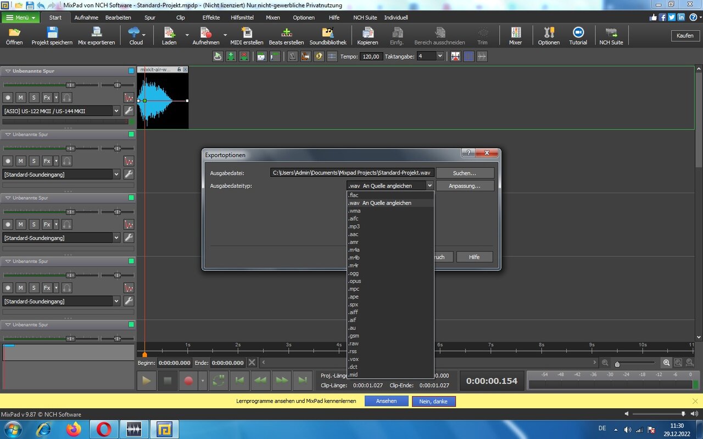Click the Kaufen button
Image resolution: width=703 pixels, height=439 pixels.
(685, 36)
